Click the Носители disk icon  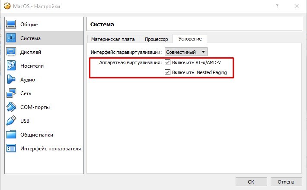[11, 66]
